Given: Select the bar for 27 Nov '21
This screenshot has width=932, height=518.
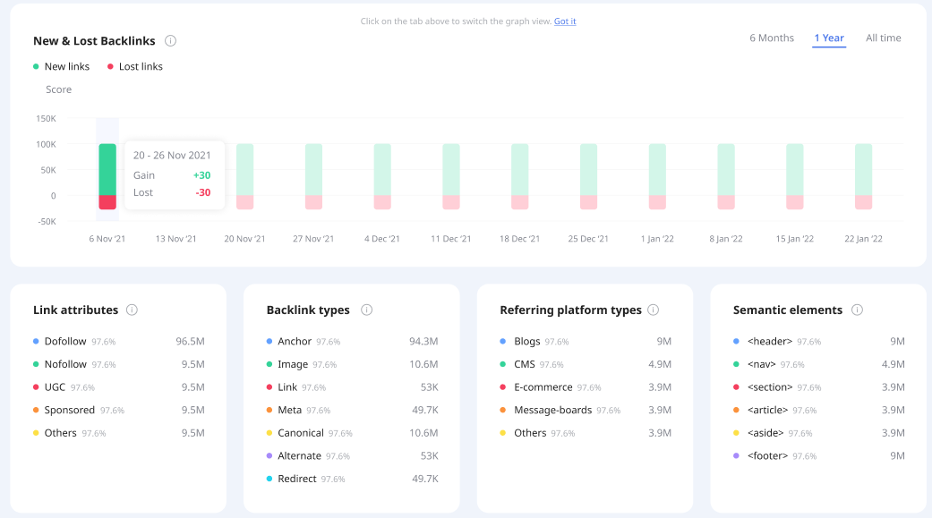Looking at the screenshot, I should (x=314, y=176).
